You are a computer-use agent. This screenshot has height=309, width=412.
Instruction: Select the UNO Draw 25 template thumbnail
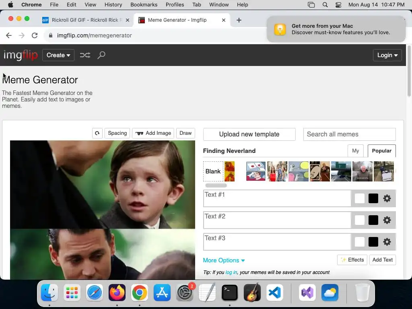319,171
